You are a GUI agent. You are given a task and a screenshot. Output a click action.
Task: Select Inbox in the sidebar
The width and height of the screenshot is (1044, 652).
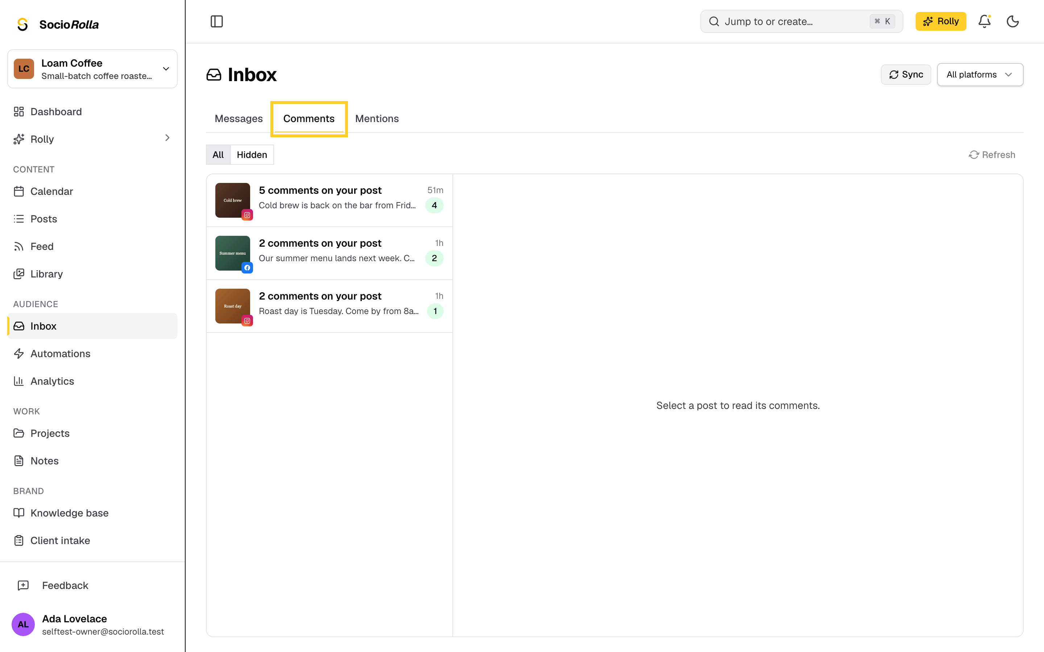[x=92, y=326]
